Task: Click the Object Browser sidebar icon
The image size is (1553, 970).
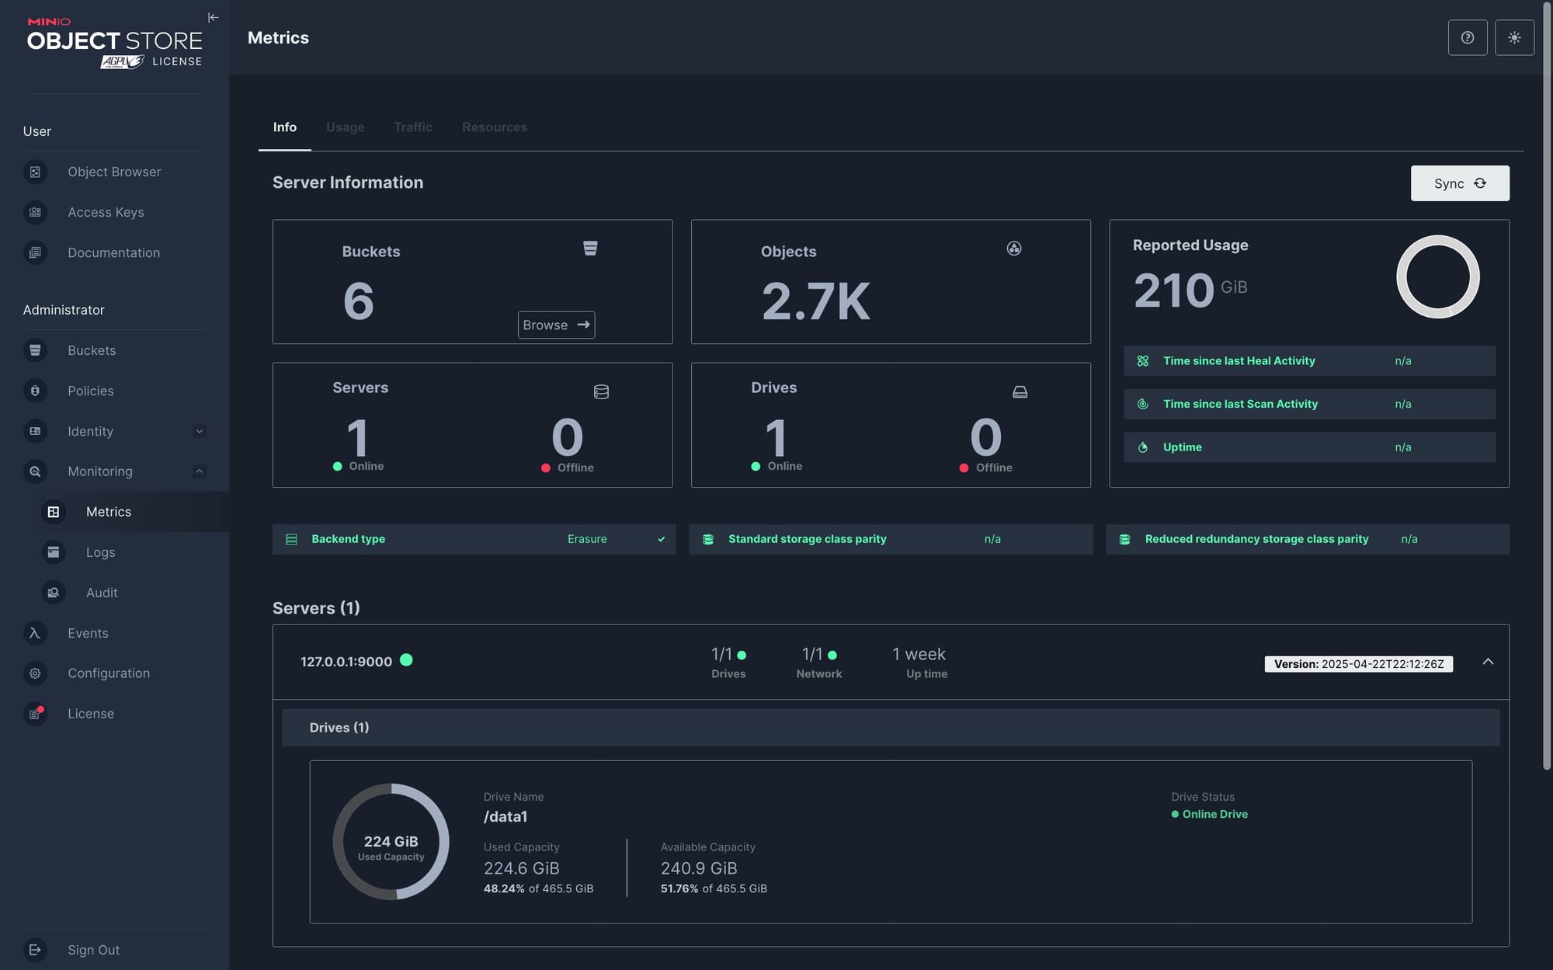Action: click(35, 172)
